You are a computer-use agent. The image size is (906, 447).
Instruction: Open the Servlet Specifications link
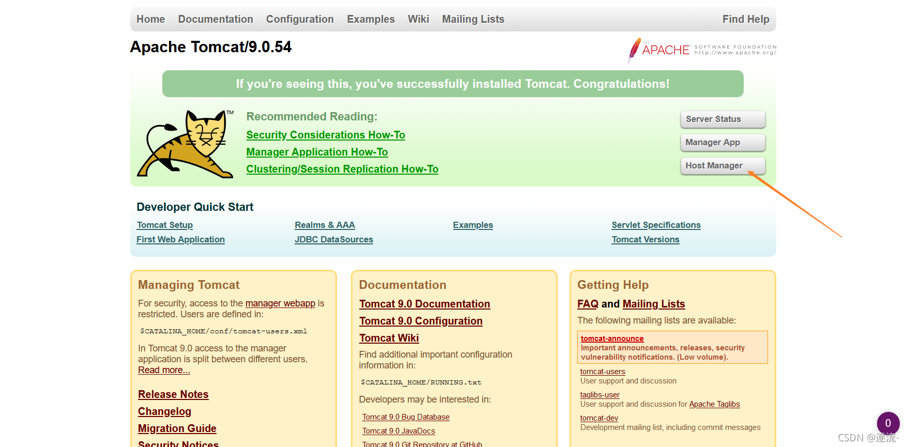point(656,225)
